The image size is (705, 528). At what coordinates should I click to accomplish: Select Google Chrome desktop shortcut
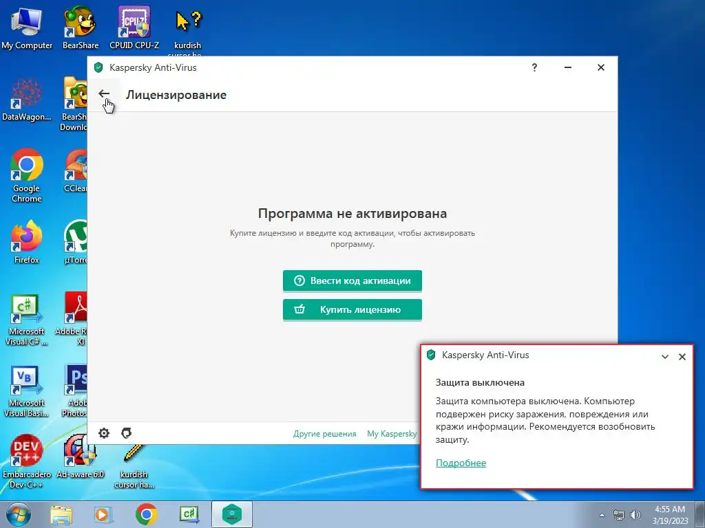click(27, 176)
